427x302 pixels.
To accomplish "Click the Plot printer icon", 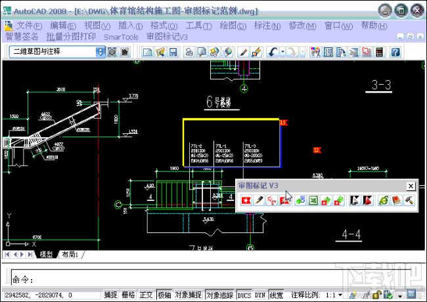I will [189, 52].
